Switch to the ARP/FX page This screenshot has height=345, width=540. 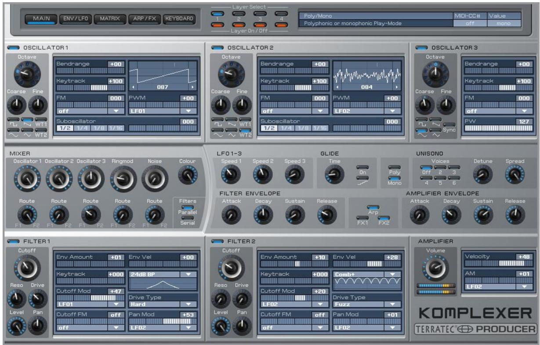[145, 19]
